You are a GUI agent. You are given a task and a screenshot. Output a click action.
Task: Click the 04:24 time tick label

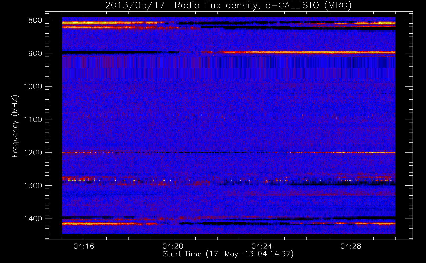pyautogui.click(x=262, y=246)
